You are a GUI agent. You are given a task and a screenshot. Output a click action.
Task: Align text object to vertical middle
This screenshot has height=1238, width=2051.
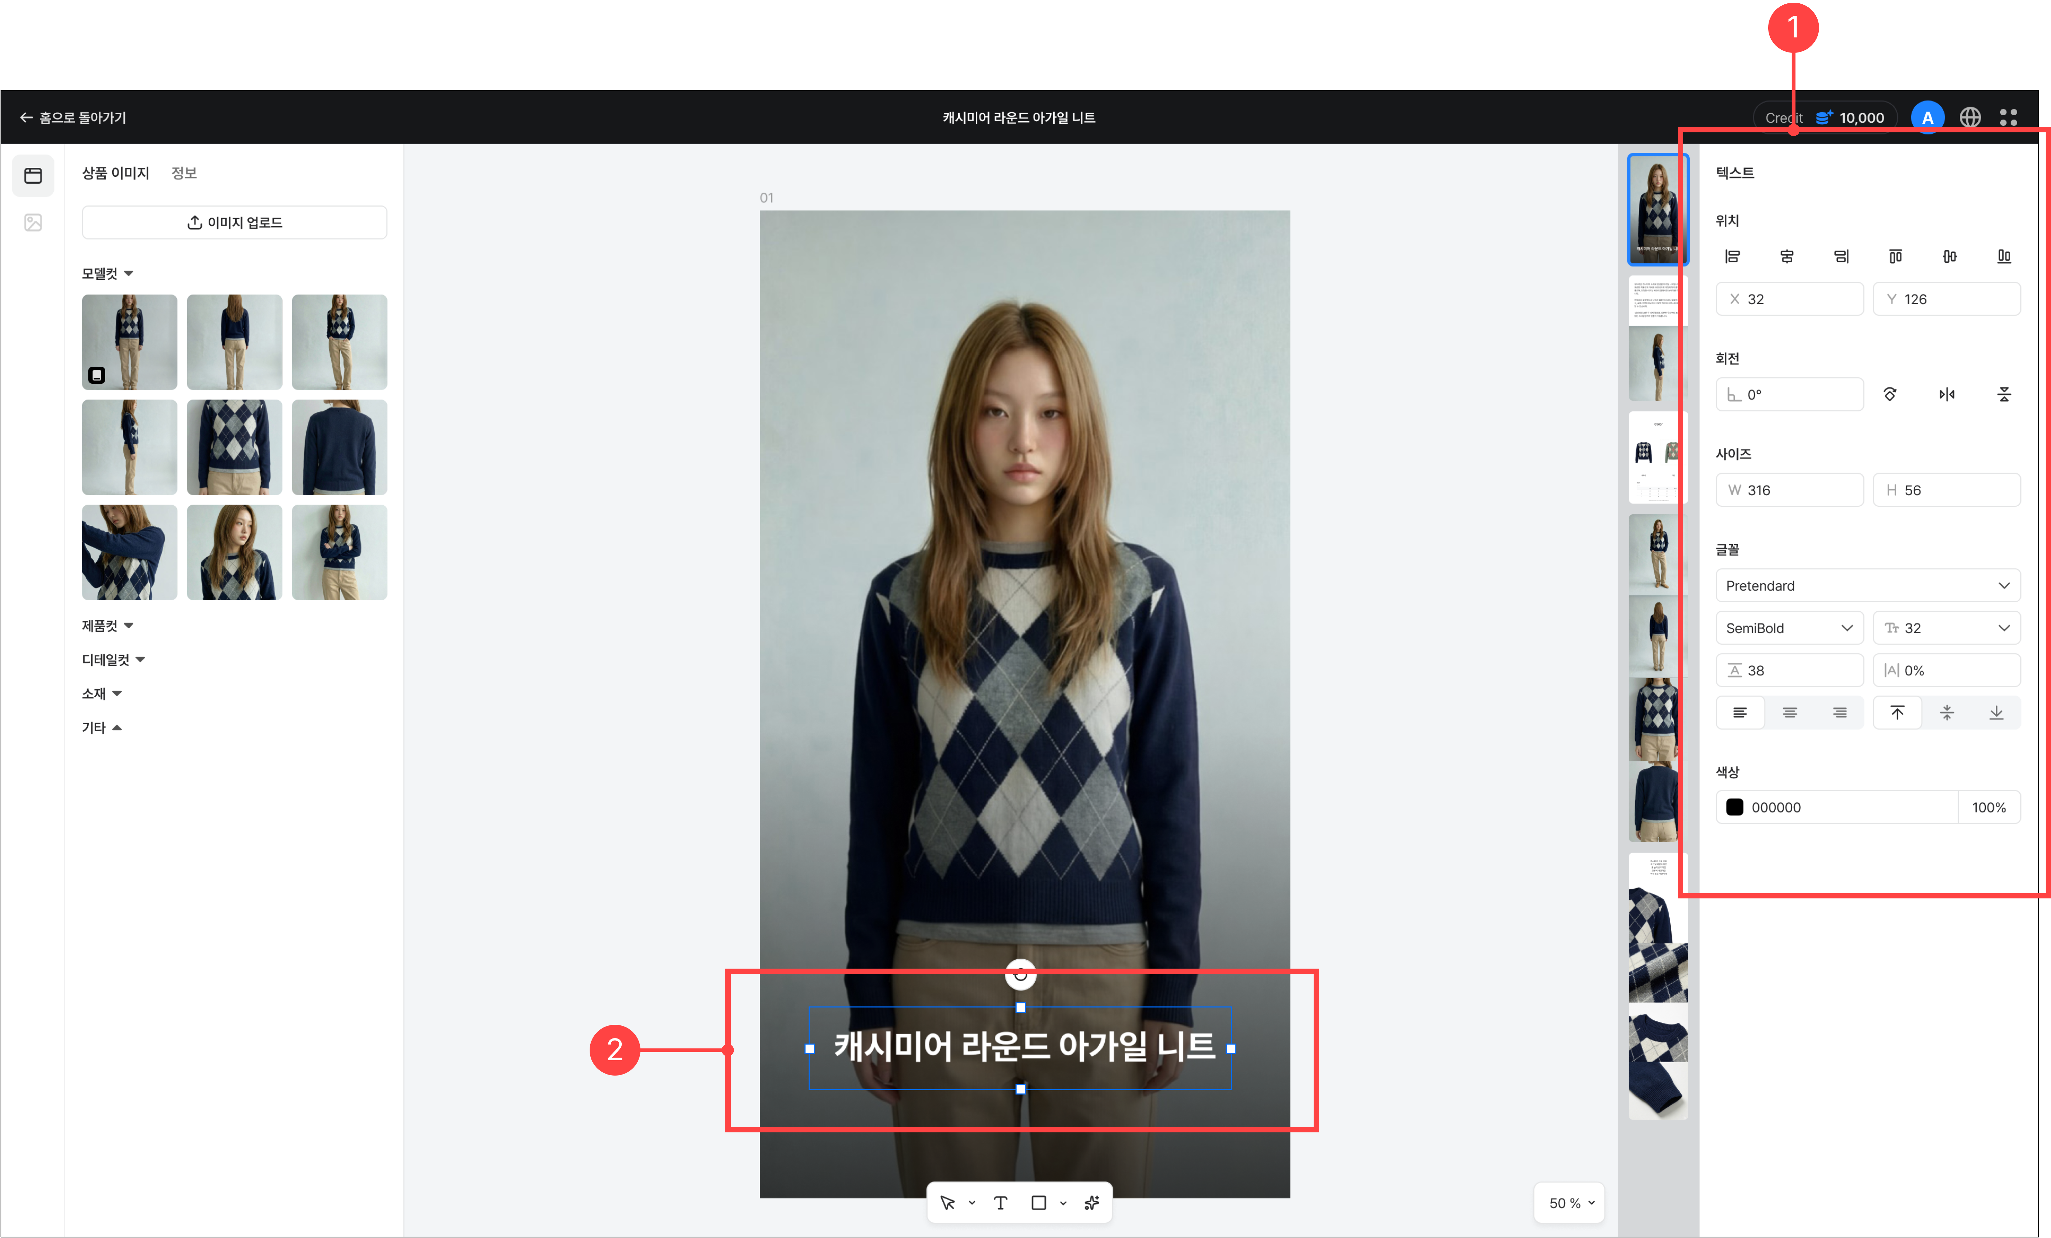click(x=1949, y=256)
